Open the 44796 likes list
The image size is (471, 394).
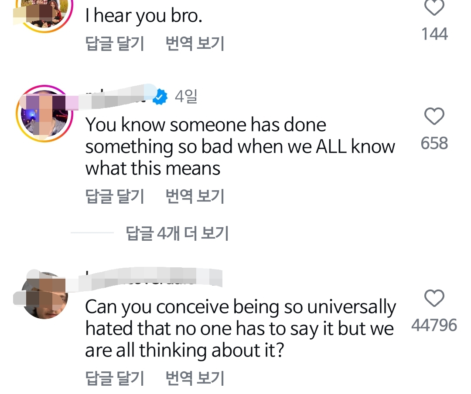point(434,325)
